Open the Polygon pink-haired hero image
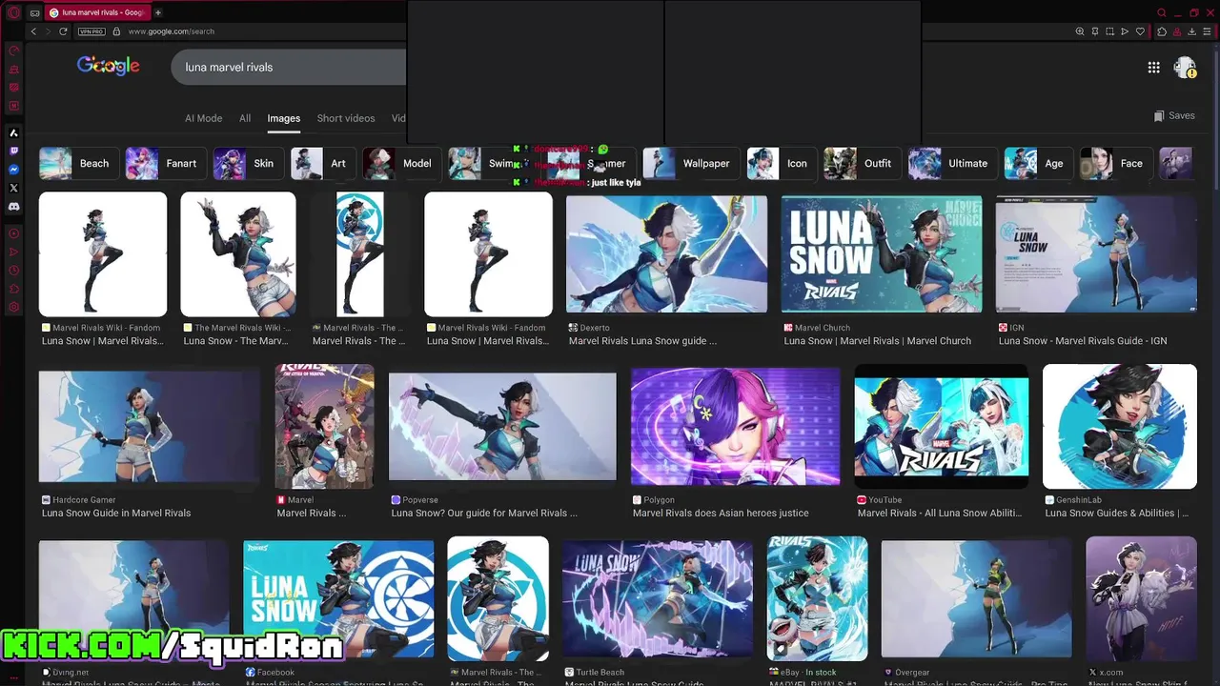The width and height of the screenshot is (1220, 686). 735,427
